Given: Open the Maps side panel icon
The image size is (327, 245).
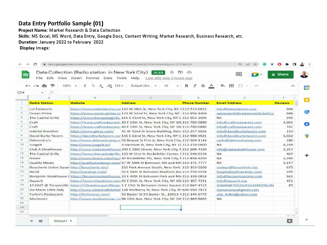Looking at the screenshot, I should (x=307, y=136).
